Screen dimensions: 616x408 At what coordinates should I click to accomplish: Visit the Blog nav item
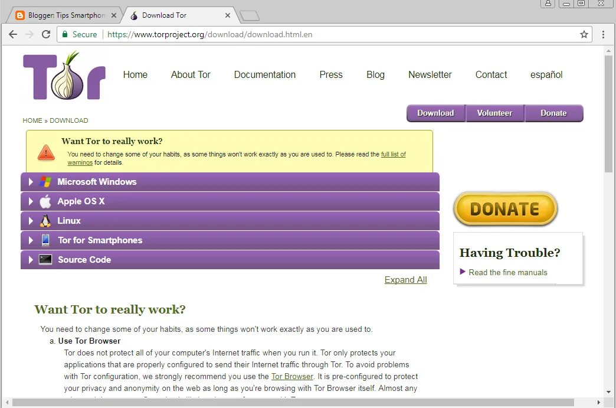[x=375, y=74]
